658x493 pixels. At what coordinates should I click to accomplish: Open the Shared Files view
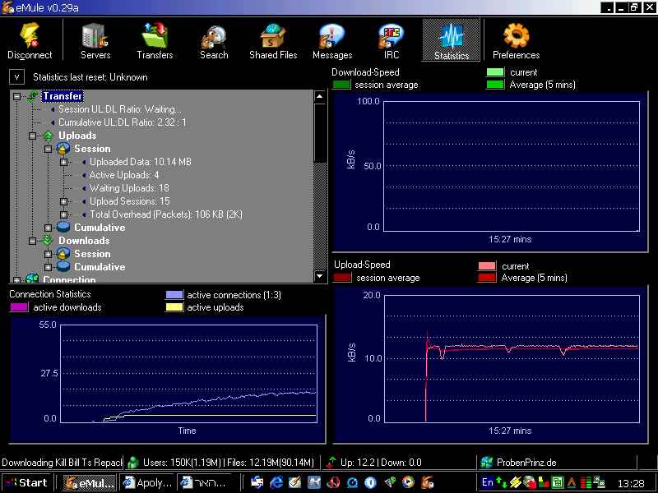[x=273, y=41]
